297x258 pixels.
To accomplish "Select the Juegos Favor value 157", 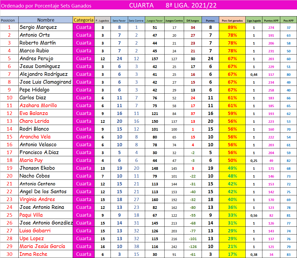I will [x=155, y=59].
